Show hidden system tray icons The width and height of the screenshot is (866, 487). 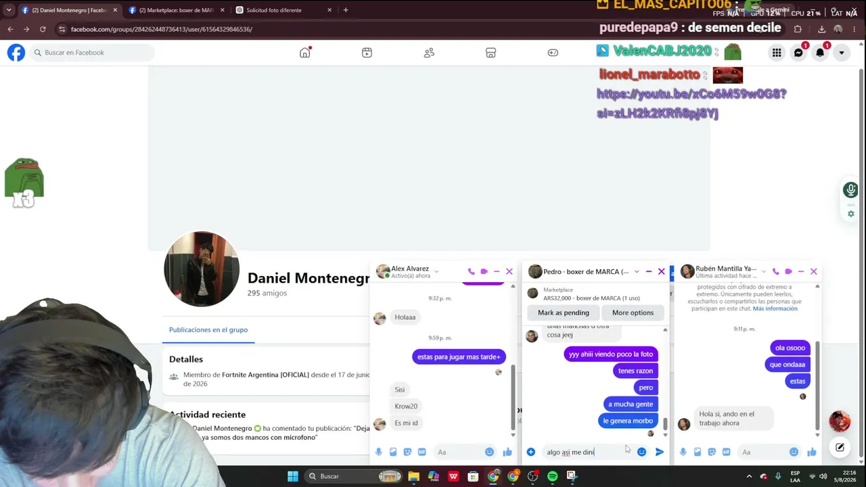749,476
